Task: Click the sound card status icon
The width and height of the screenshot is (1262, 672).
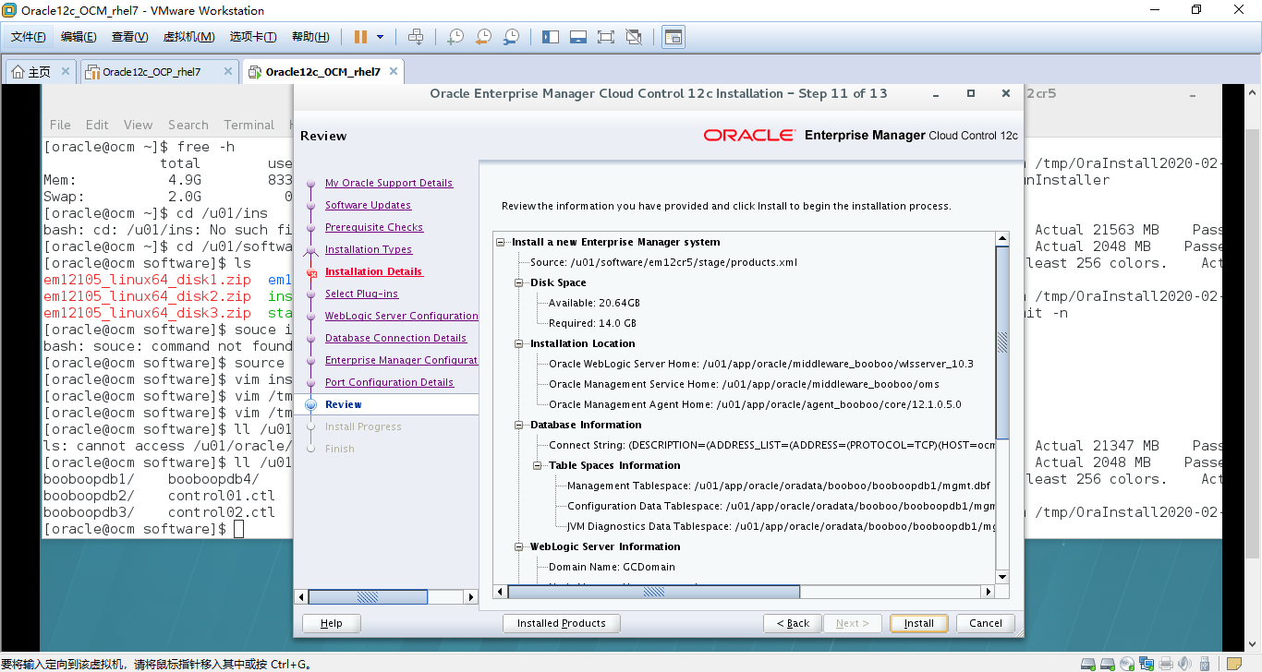Action: (1184, 664)
